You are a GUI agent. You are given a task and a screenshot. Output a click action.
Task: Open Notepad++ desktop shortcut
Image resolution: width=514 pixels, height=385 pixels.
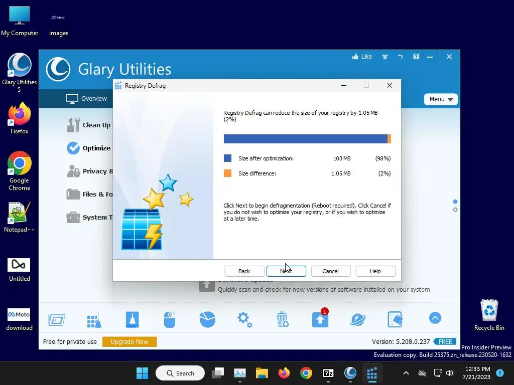click(x=20, y=217)
